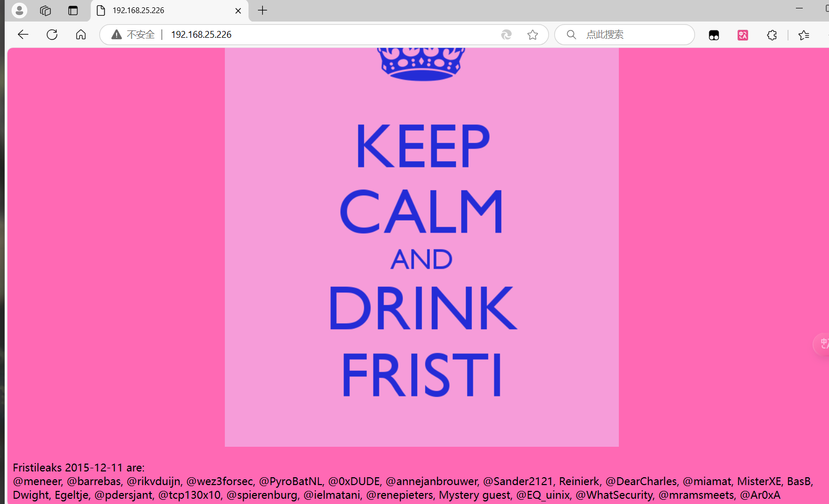The image size is (829, 504).
Task: Click the name '@Sander2121'
Action: coord(517,481)
